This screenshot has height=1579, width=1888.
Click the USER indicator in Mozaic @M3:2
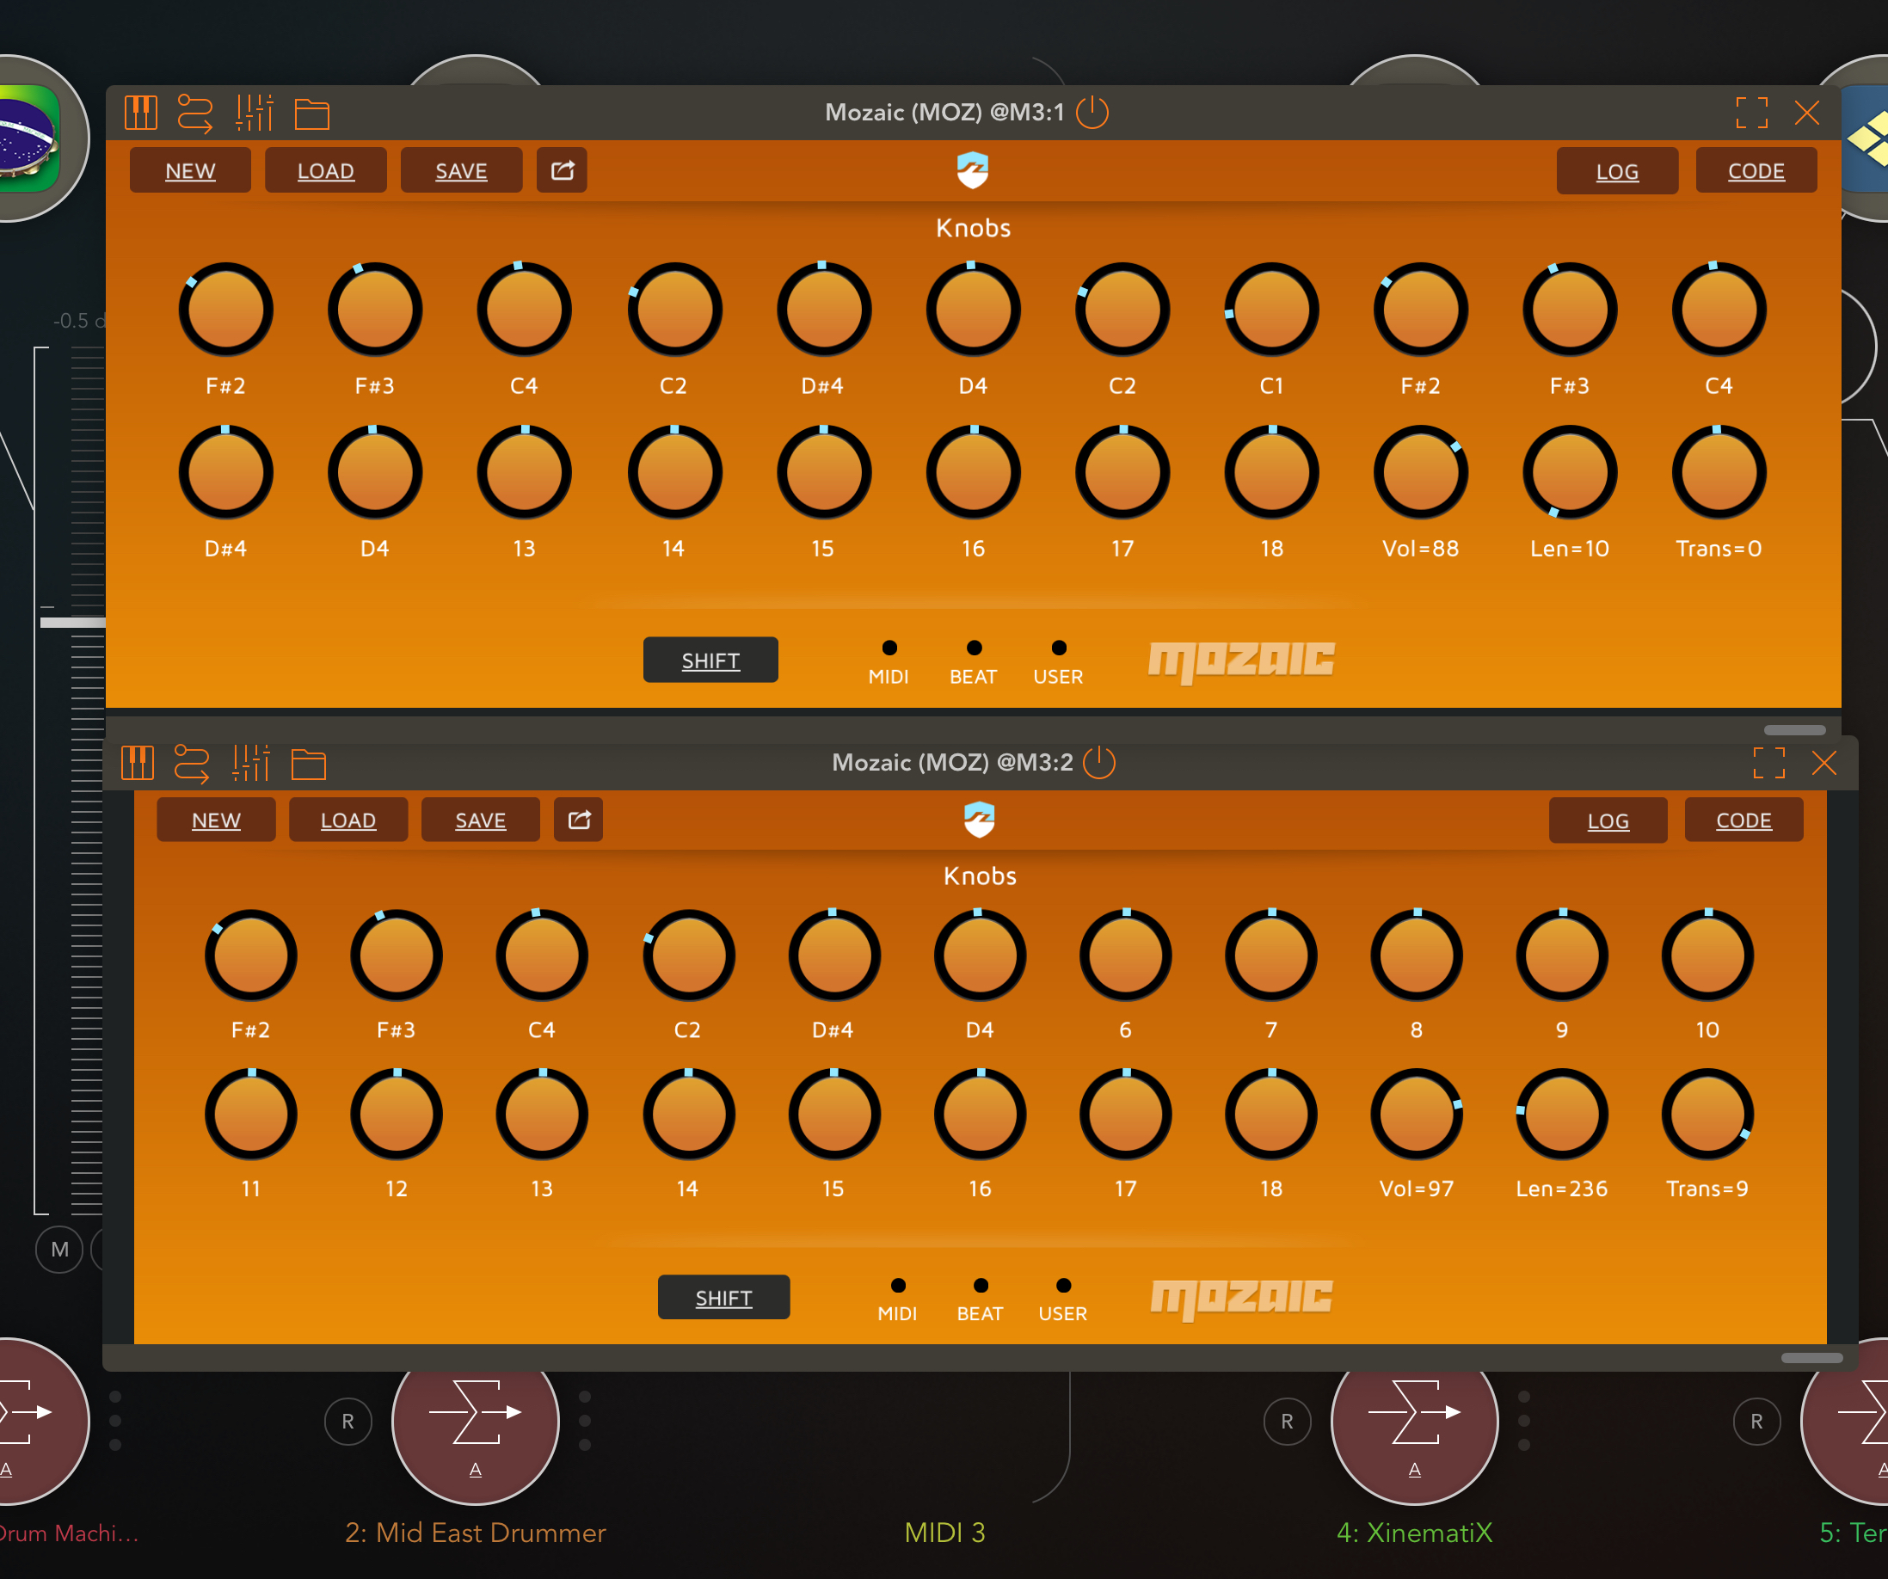[x=1062, y=1285]
